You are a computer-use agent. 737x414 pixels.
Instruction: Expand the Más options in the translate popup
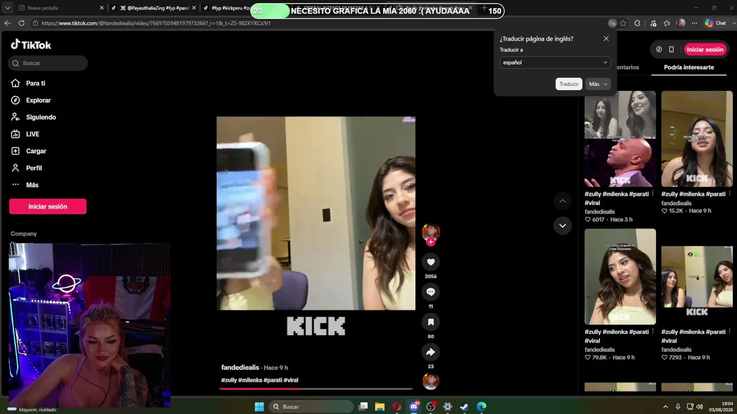pos(598,84)
